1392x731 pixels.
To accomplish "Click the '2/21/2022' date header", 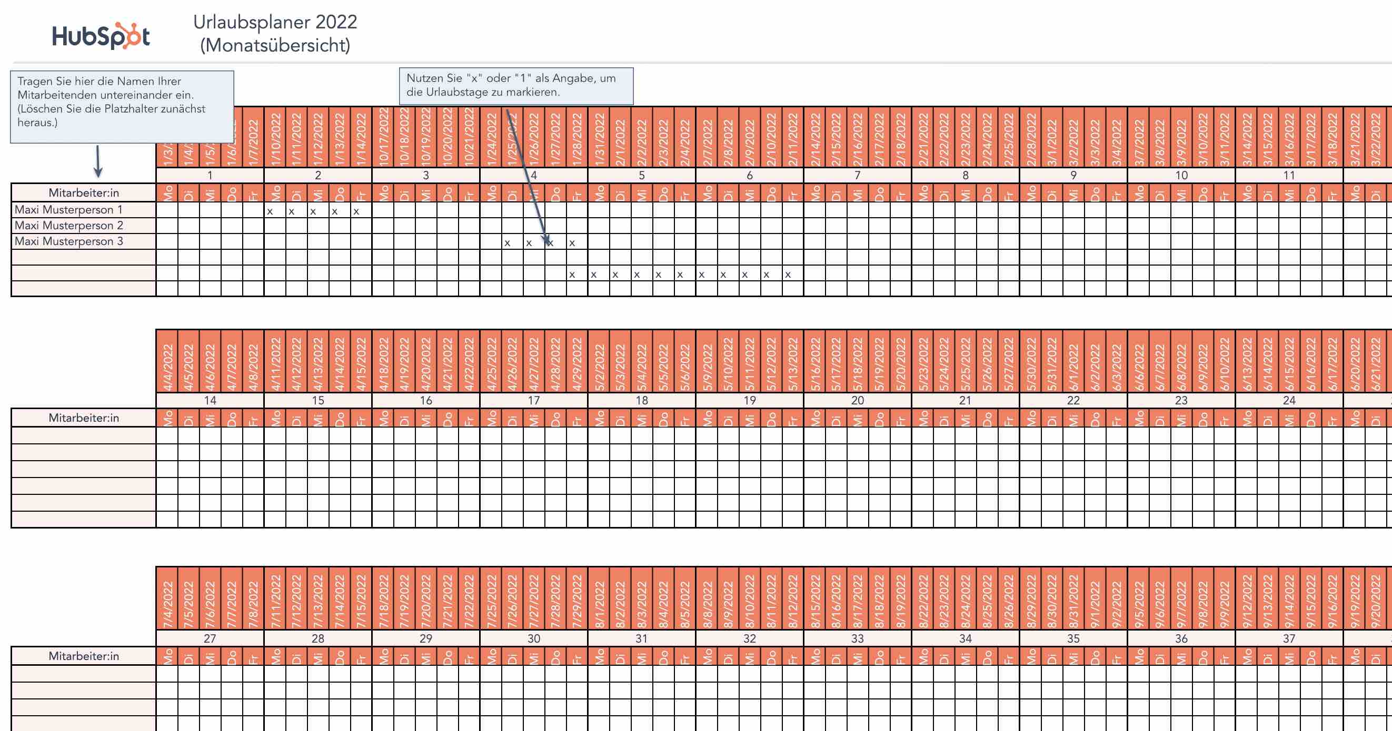I will [922, 137].
